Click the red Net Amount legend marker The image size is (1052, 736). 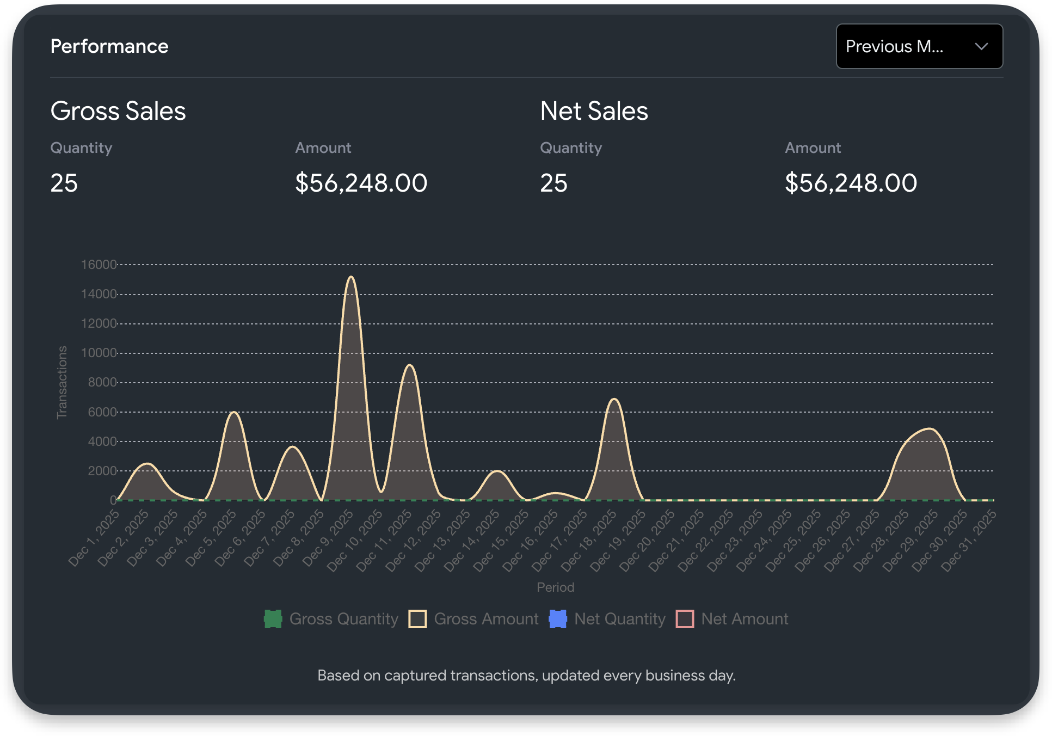684,619
